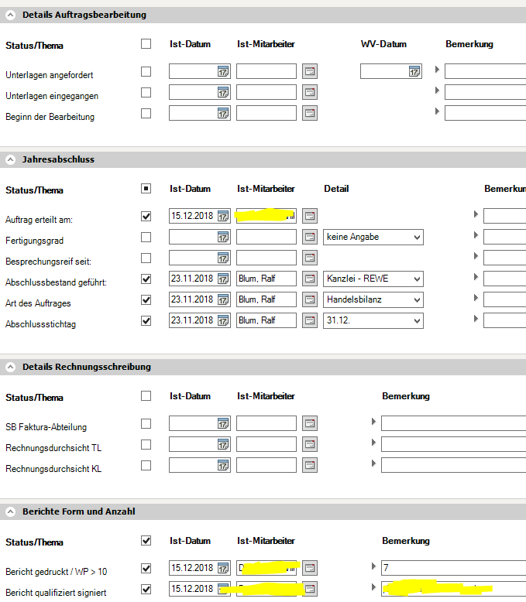
Task: Open employee picker for Besprechungsreif seit
Action: point(310,258)
